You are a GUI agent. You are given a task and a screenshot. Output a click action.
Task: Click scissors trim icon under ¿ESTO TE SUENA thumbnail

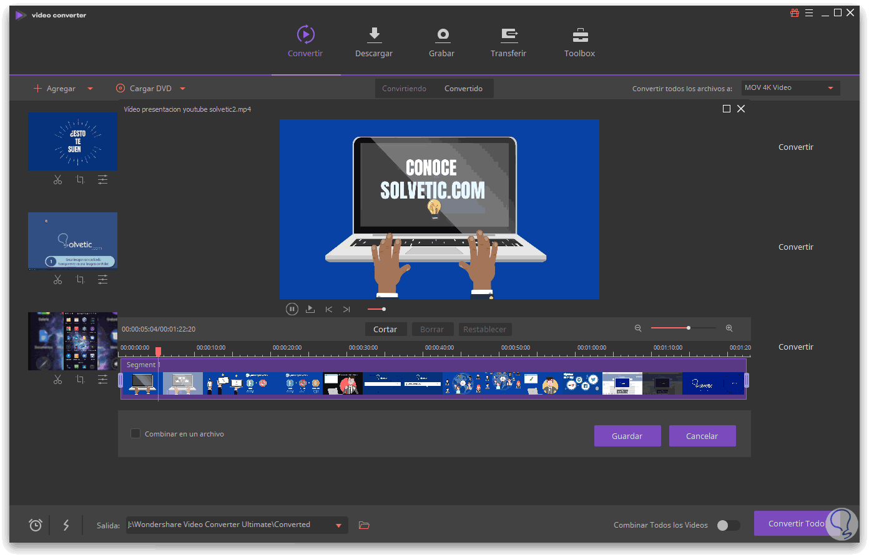click(57, 180)
